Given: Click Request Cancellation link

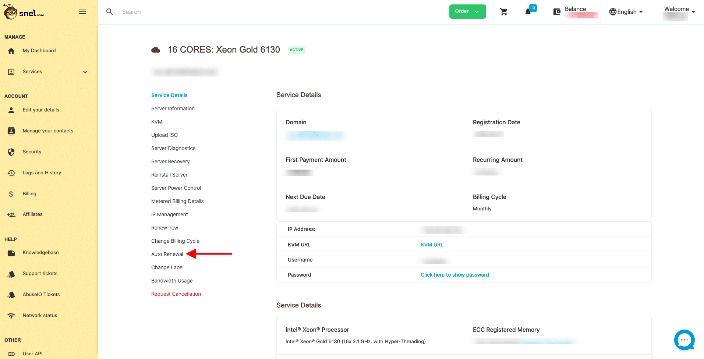Looking at the screenshot, I should point(176,294).
